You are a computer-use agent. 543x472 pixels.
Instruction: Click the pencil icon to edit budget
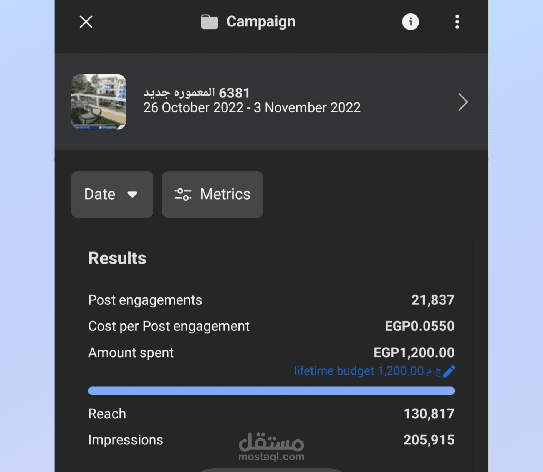[x=449, y=371]
